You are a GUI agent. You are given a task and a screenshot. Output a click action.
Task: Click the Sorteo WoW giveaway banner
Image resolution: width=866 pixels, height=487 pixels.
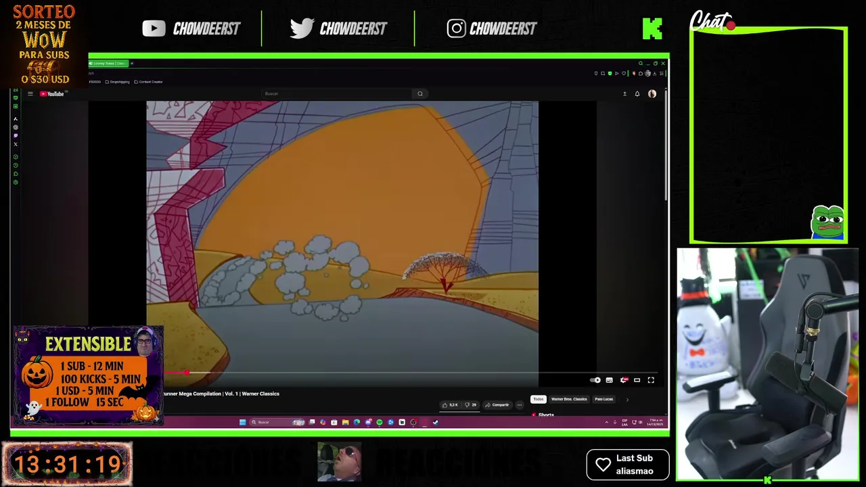pos(44,44)
